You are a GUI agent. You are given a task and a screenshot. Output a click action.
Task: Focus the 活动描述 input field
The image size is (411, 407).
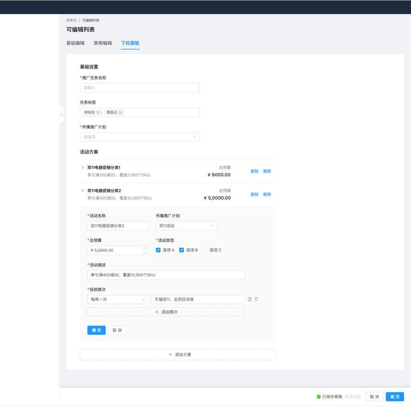[166, 275]
